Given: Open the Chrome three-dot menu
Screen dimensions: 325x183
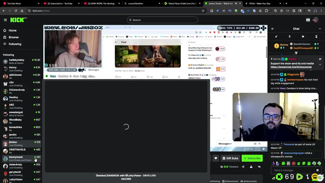Looking at the screenshot, I should click(x=321, y=11).
